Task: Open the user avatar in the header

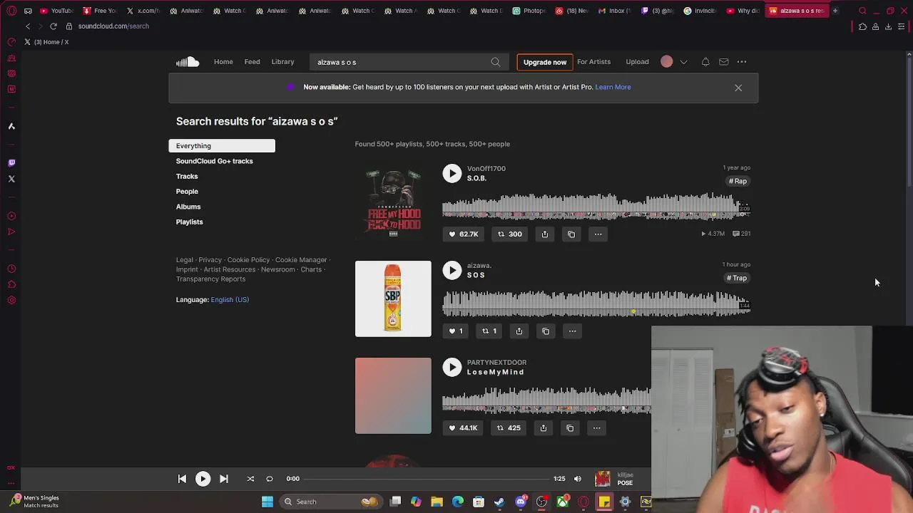Action: [666, 62]
